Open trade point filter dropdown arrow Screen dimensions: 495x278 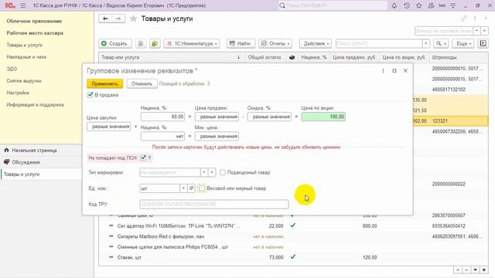click(476, 31)
